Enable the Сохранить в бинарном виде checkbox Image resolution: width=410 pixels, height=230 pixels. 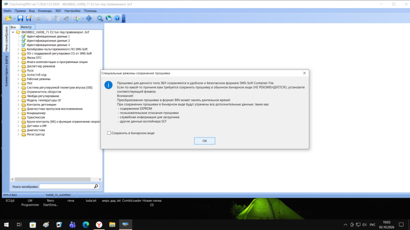click(109, 133)
